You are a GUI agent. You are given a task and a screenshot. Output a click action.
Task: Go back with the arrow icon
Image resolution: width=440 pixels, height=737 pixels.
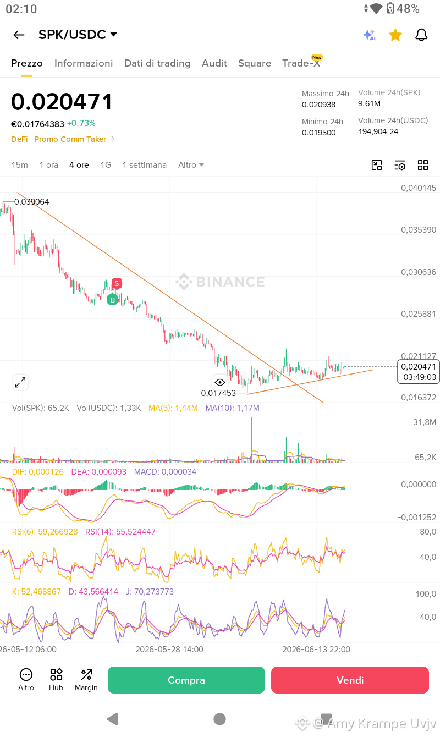tap(19, 35)
